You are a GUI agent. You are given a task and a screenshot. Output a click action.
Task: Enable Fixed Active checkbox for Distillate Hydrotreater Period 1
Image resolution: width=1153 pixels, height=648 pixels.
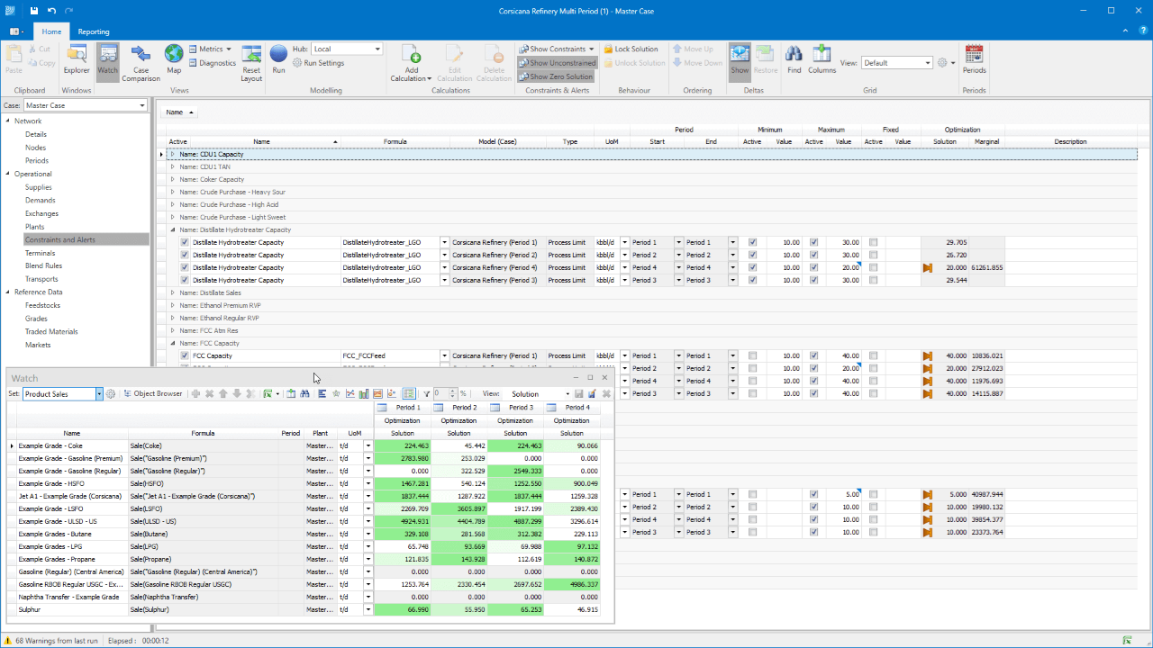pos(873,242)
